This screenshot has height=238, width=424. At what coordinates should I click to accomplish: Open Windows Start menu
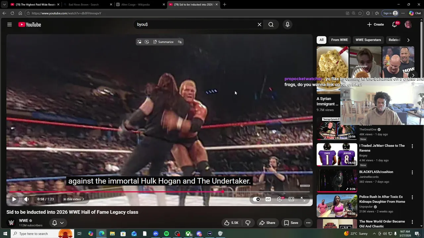pyautogui.click(x=5, y=234)
